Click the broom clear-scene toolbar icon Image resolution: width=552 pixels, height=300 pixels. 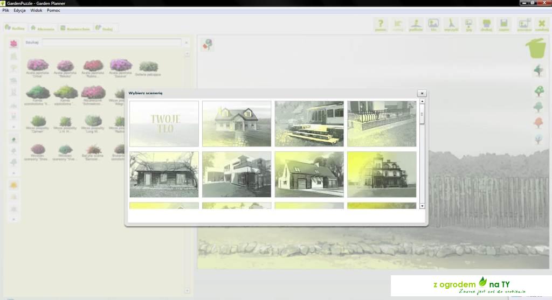[452, 24]
